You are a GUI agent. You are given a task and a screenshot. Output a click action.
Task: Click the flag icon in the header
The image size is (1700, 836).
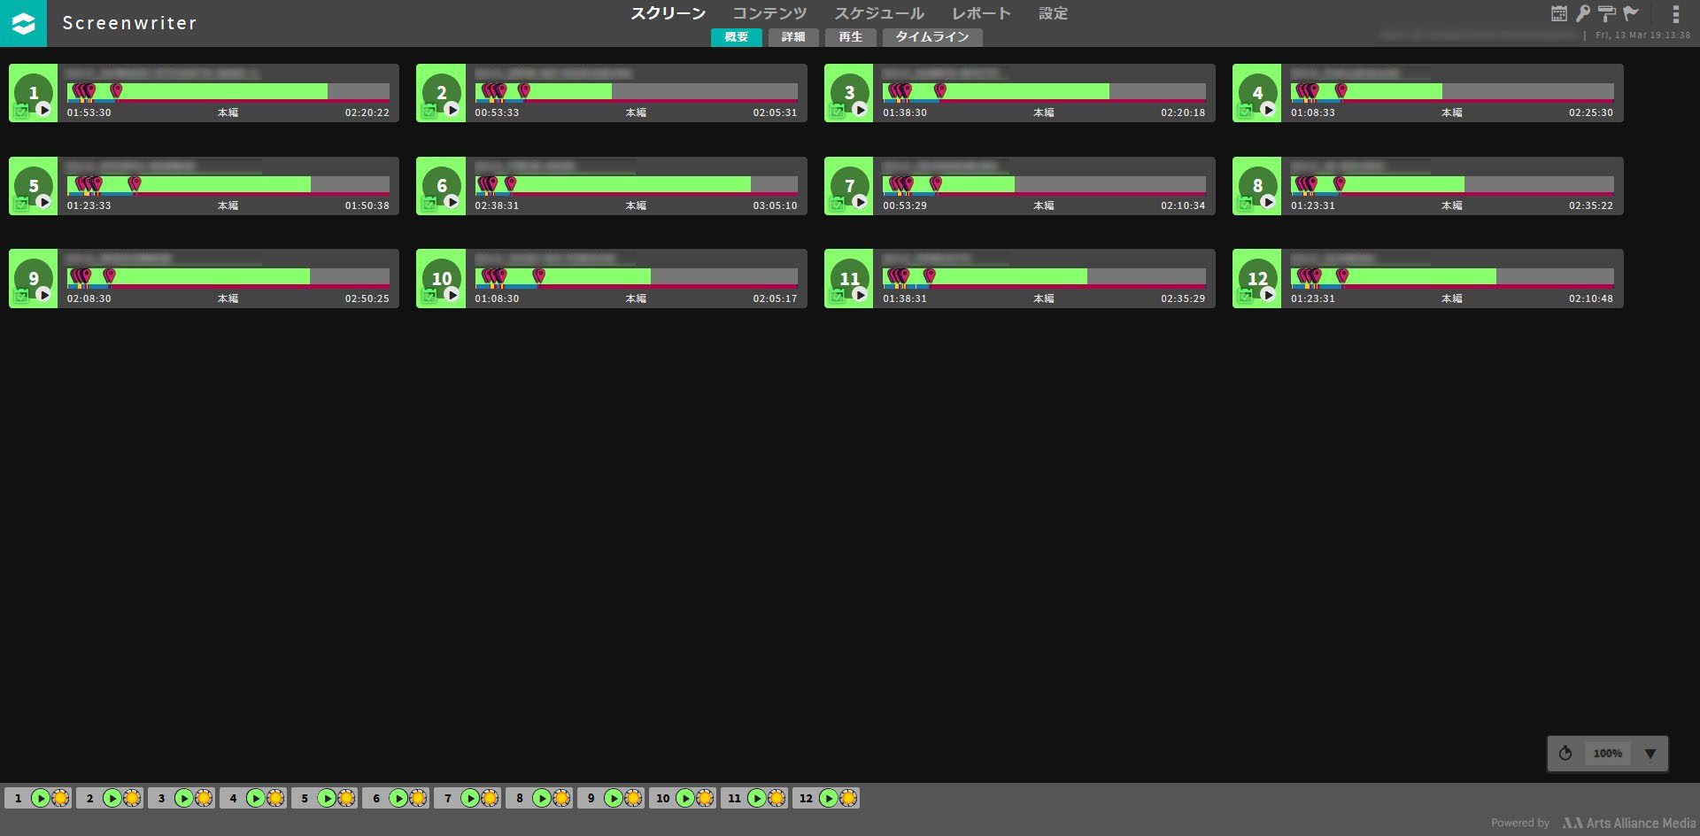pos(1631,13)
